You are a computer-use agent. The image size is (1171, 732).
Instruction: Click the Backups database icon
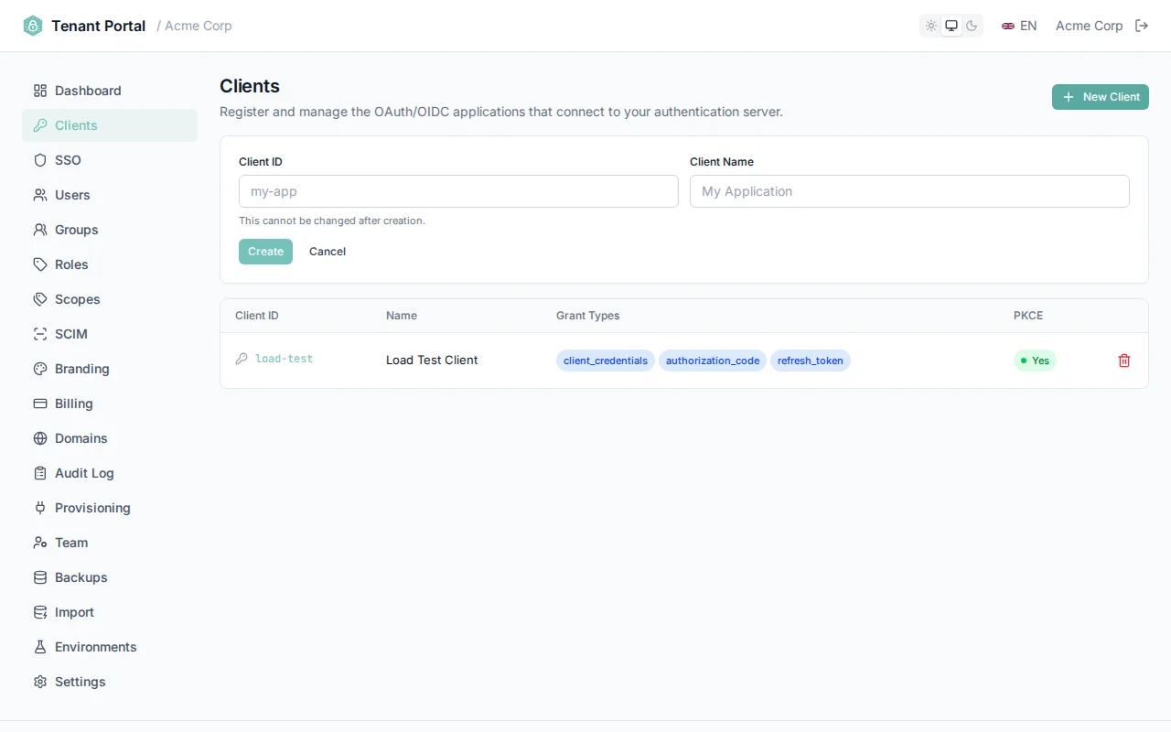(40, 577)
